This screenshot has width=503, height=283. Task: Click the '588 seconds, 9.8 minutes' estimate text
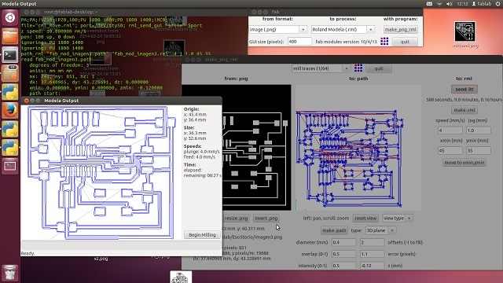(464, 100)
